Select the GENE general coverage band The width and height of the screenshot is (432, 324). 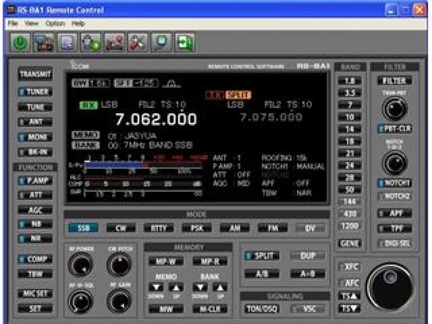(x=349, y=244)
